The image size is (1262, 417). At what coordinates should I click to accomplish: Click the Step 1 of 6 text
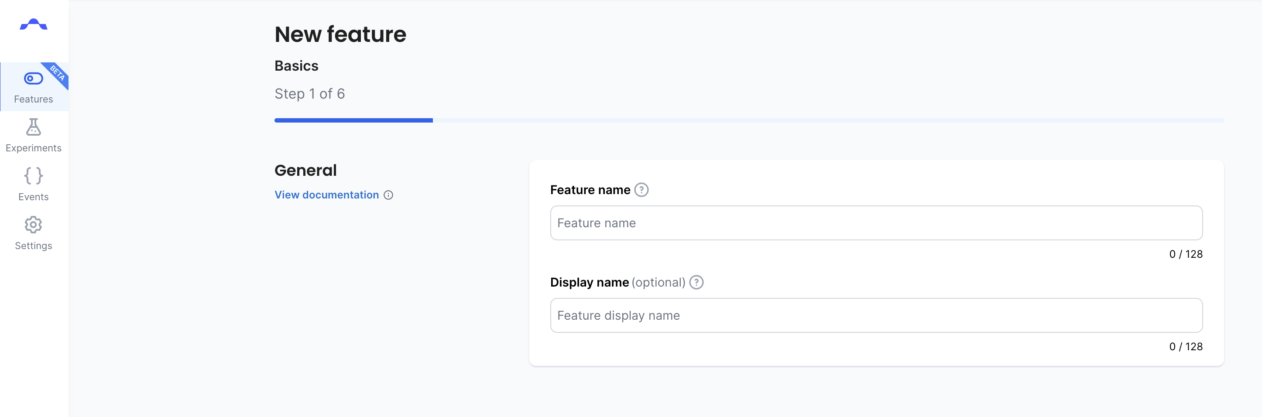(x=310, y=93)
